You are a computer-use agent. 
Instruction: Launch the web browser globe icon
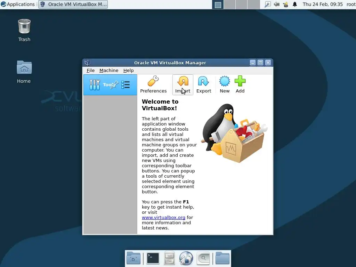click(186, 258)
